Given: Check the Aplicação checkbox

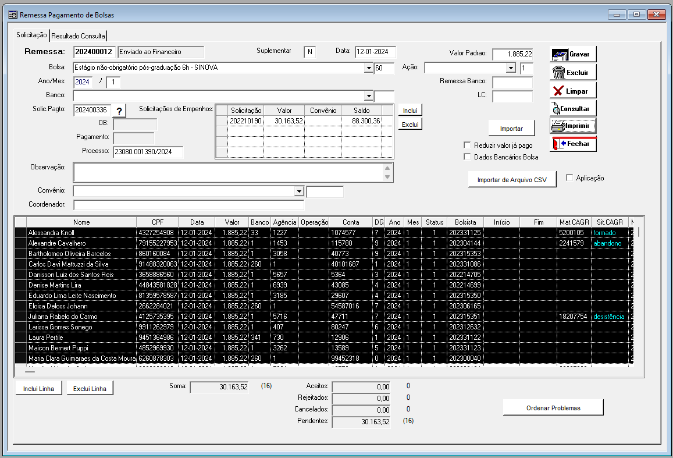Looking at the screenshot, I should (569, 177).
